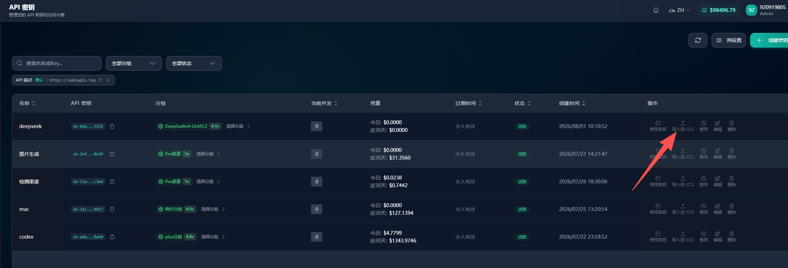Click the 创建密钥 button
Screen dimensions: 788x268
(770, 40)
